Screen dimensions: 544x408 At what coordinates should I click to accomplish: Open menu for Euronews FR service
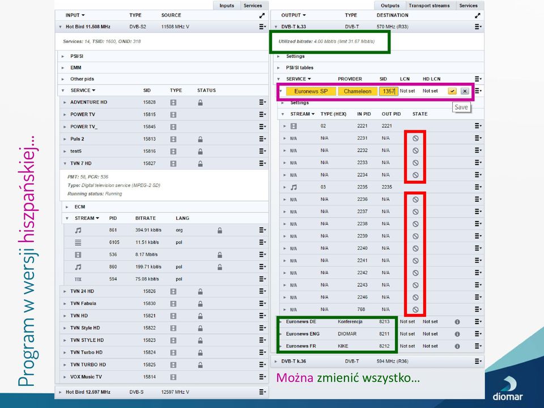[478, 346]
